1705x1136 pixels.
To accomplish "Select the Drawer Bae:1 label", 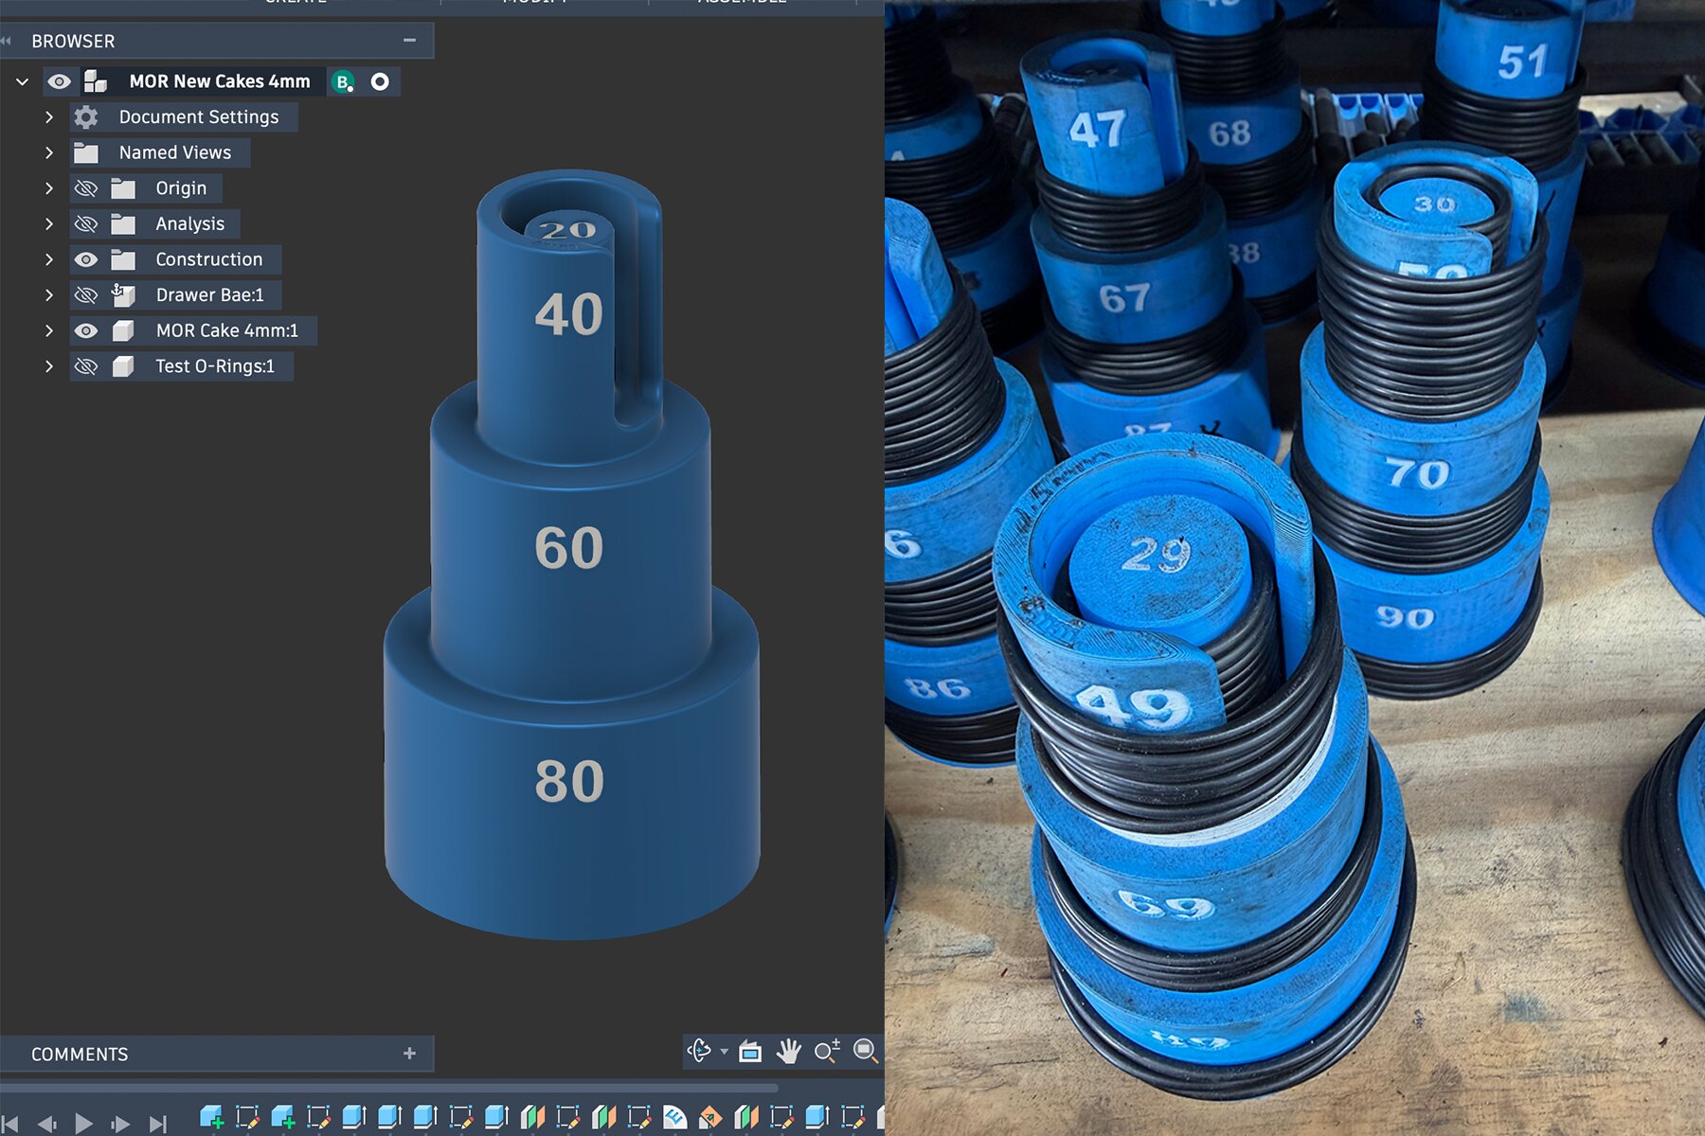I will [209, 295].
